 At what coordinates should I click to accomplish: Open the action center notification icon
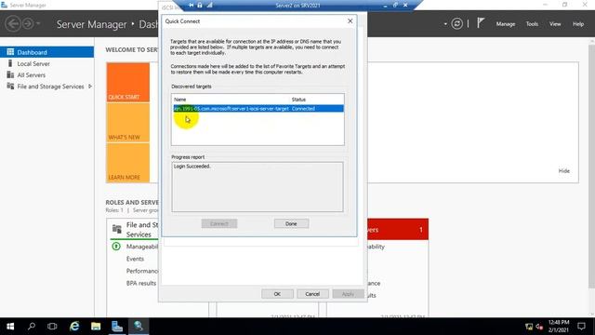[x=581, y=327]
